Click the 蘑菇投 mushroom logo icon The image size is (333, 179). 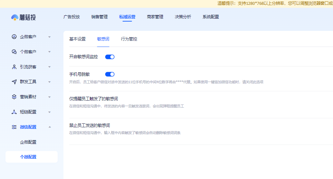tap(15, 17)
